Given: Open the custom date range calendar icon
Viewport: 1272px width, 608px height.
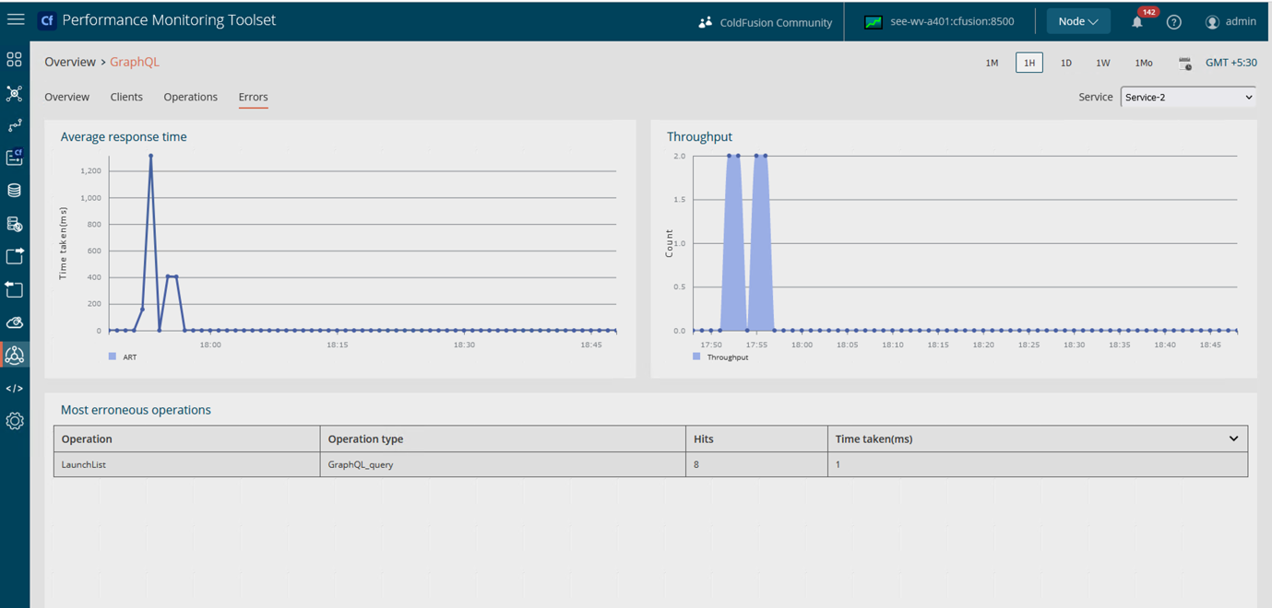Looking at the screenshot, I should tap(1184, 64).
